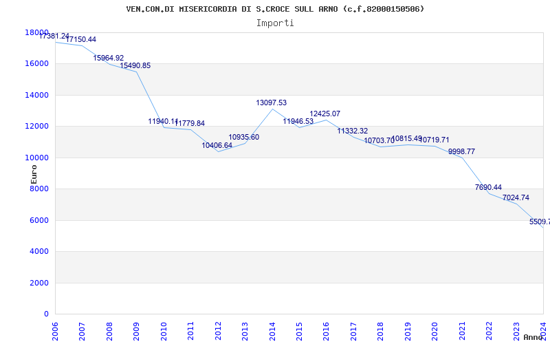Click the 2011 year tick label
This screenshot has height=344, width=550.
[191, 331]
